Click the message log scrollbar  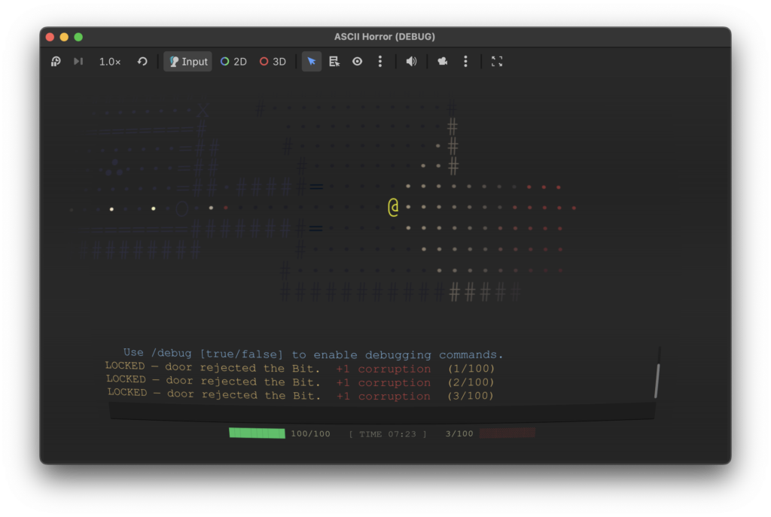[x=657, y=380]
